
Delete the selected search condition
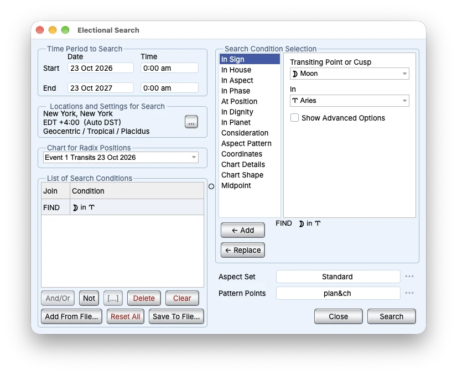tap(144, 298)
